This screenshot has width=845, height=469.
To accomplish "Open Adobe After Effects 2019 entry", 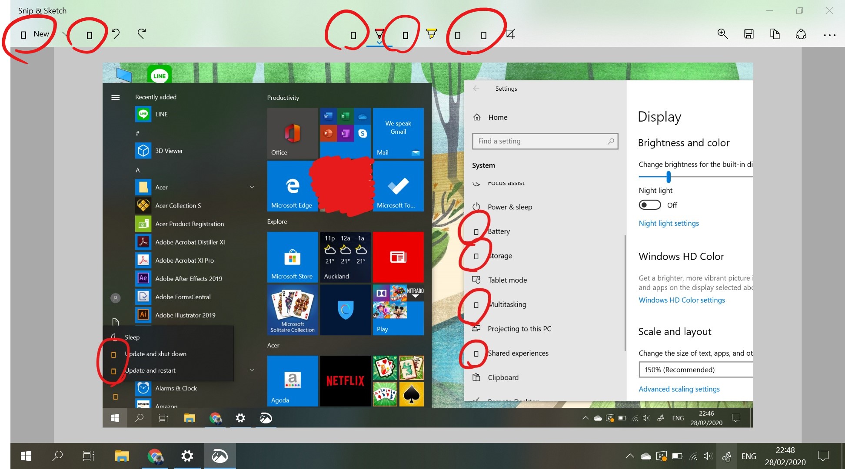I will 195,278.
